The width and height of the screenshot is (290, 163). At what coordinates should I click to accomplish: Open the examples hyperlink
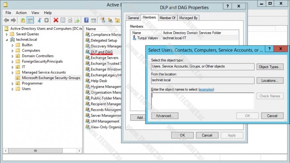click(206, 89)
